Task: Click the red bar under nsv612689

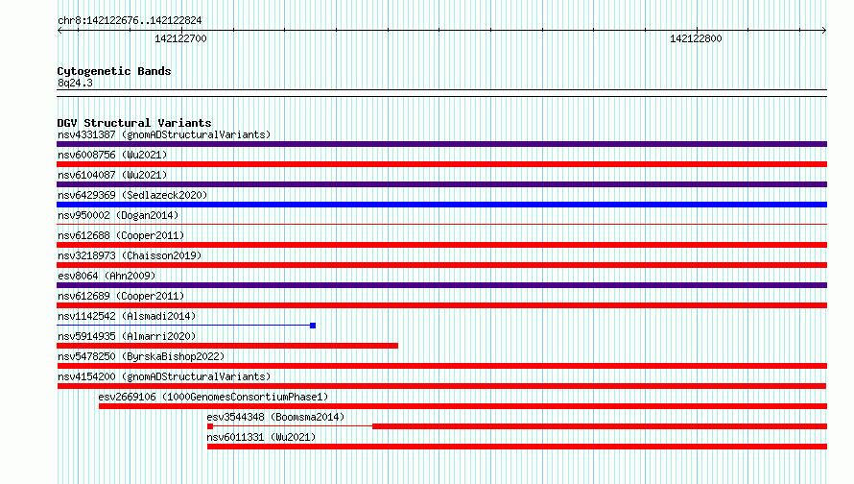Action: pos(441,305)
